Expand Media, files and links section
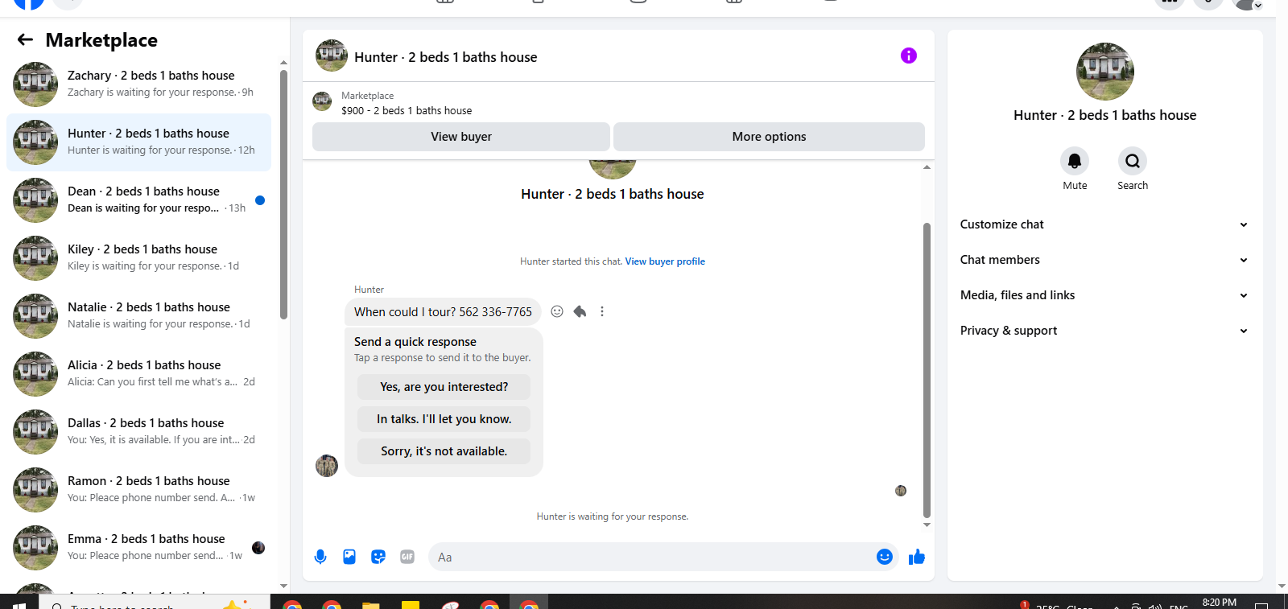Screen dimensions: 1288x609 point(1104,295)
